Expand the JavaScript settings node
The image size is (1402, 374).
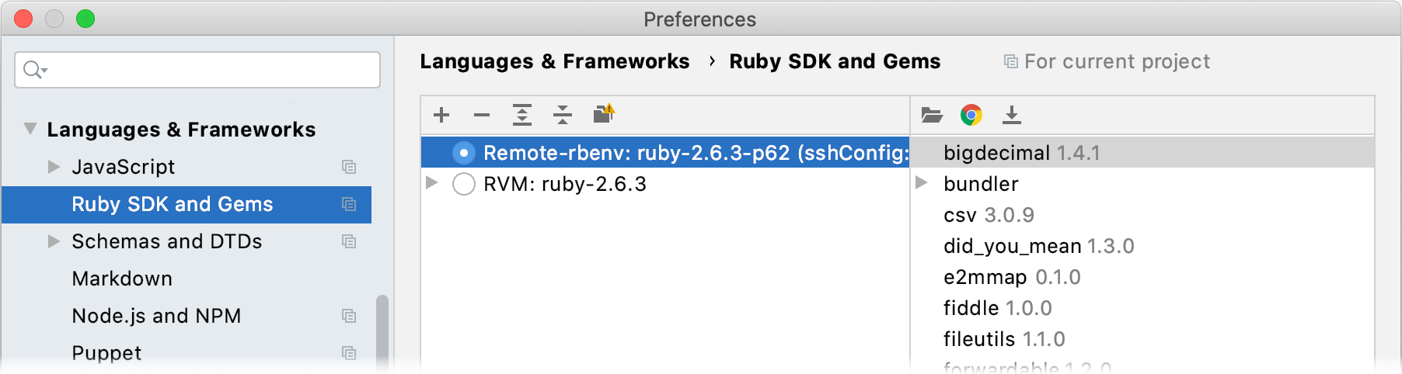click(54, 166)
